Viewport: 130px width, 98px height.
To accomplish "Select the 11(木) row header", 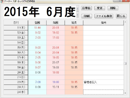I will (16, 28).
